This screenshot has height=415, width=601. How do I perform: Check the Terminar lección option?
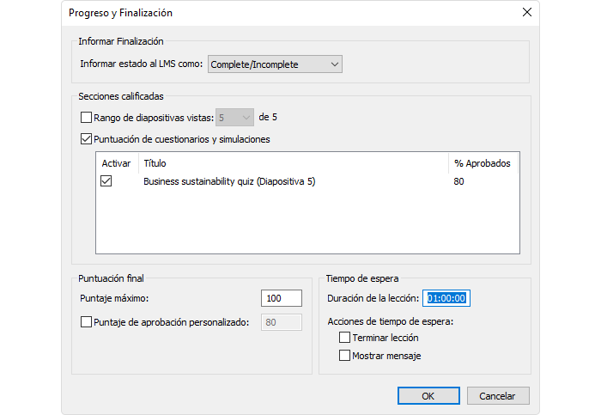click(344, 337)
